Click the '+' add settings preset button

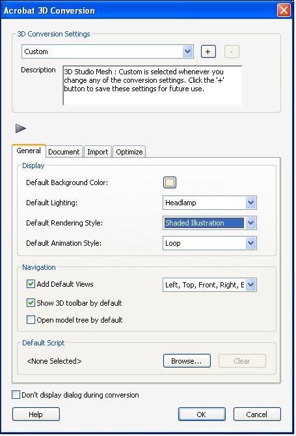click(x=208, y=51)
